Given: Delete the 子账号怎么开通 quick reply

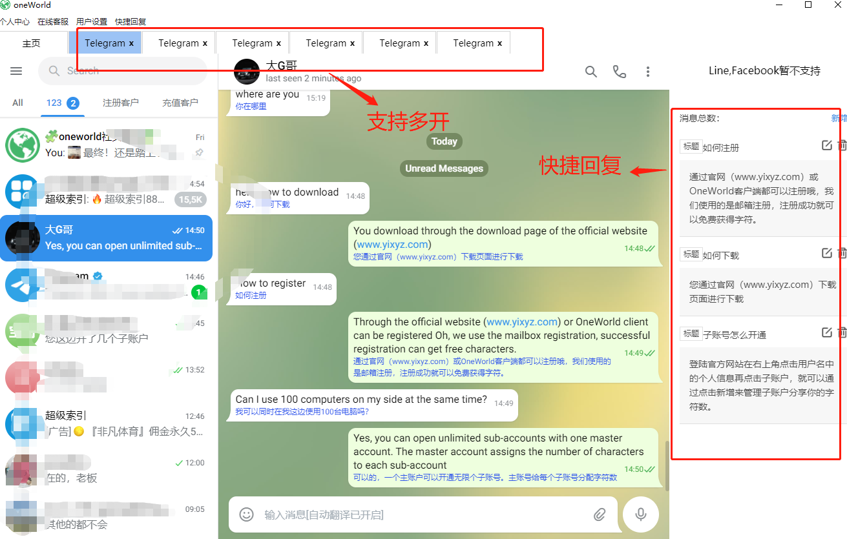Looking at the screenshot, I should (x=842, y=332).
